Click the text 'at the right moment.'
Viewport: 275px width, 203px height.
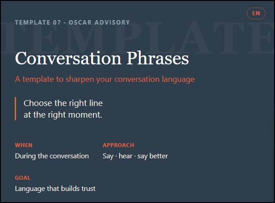point(63,115)
